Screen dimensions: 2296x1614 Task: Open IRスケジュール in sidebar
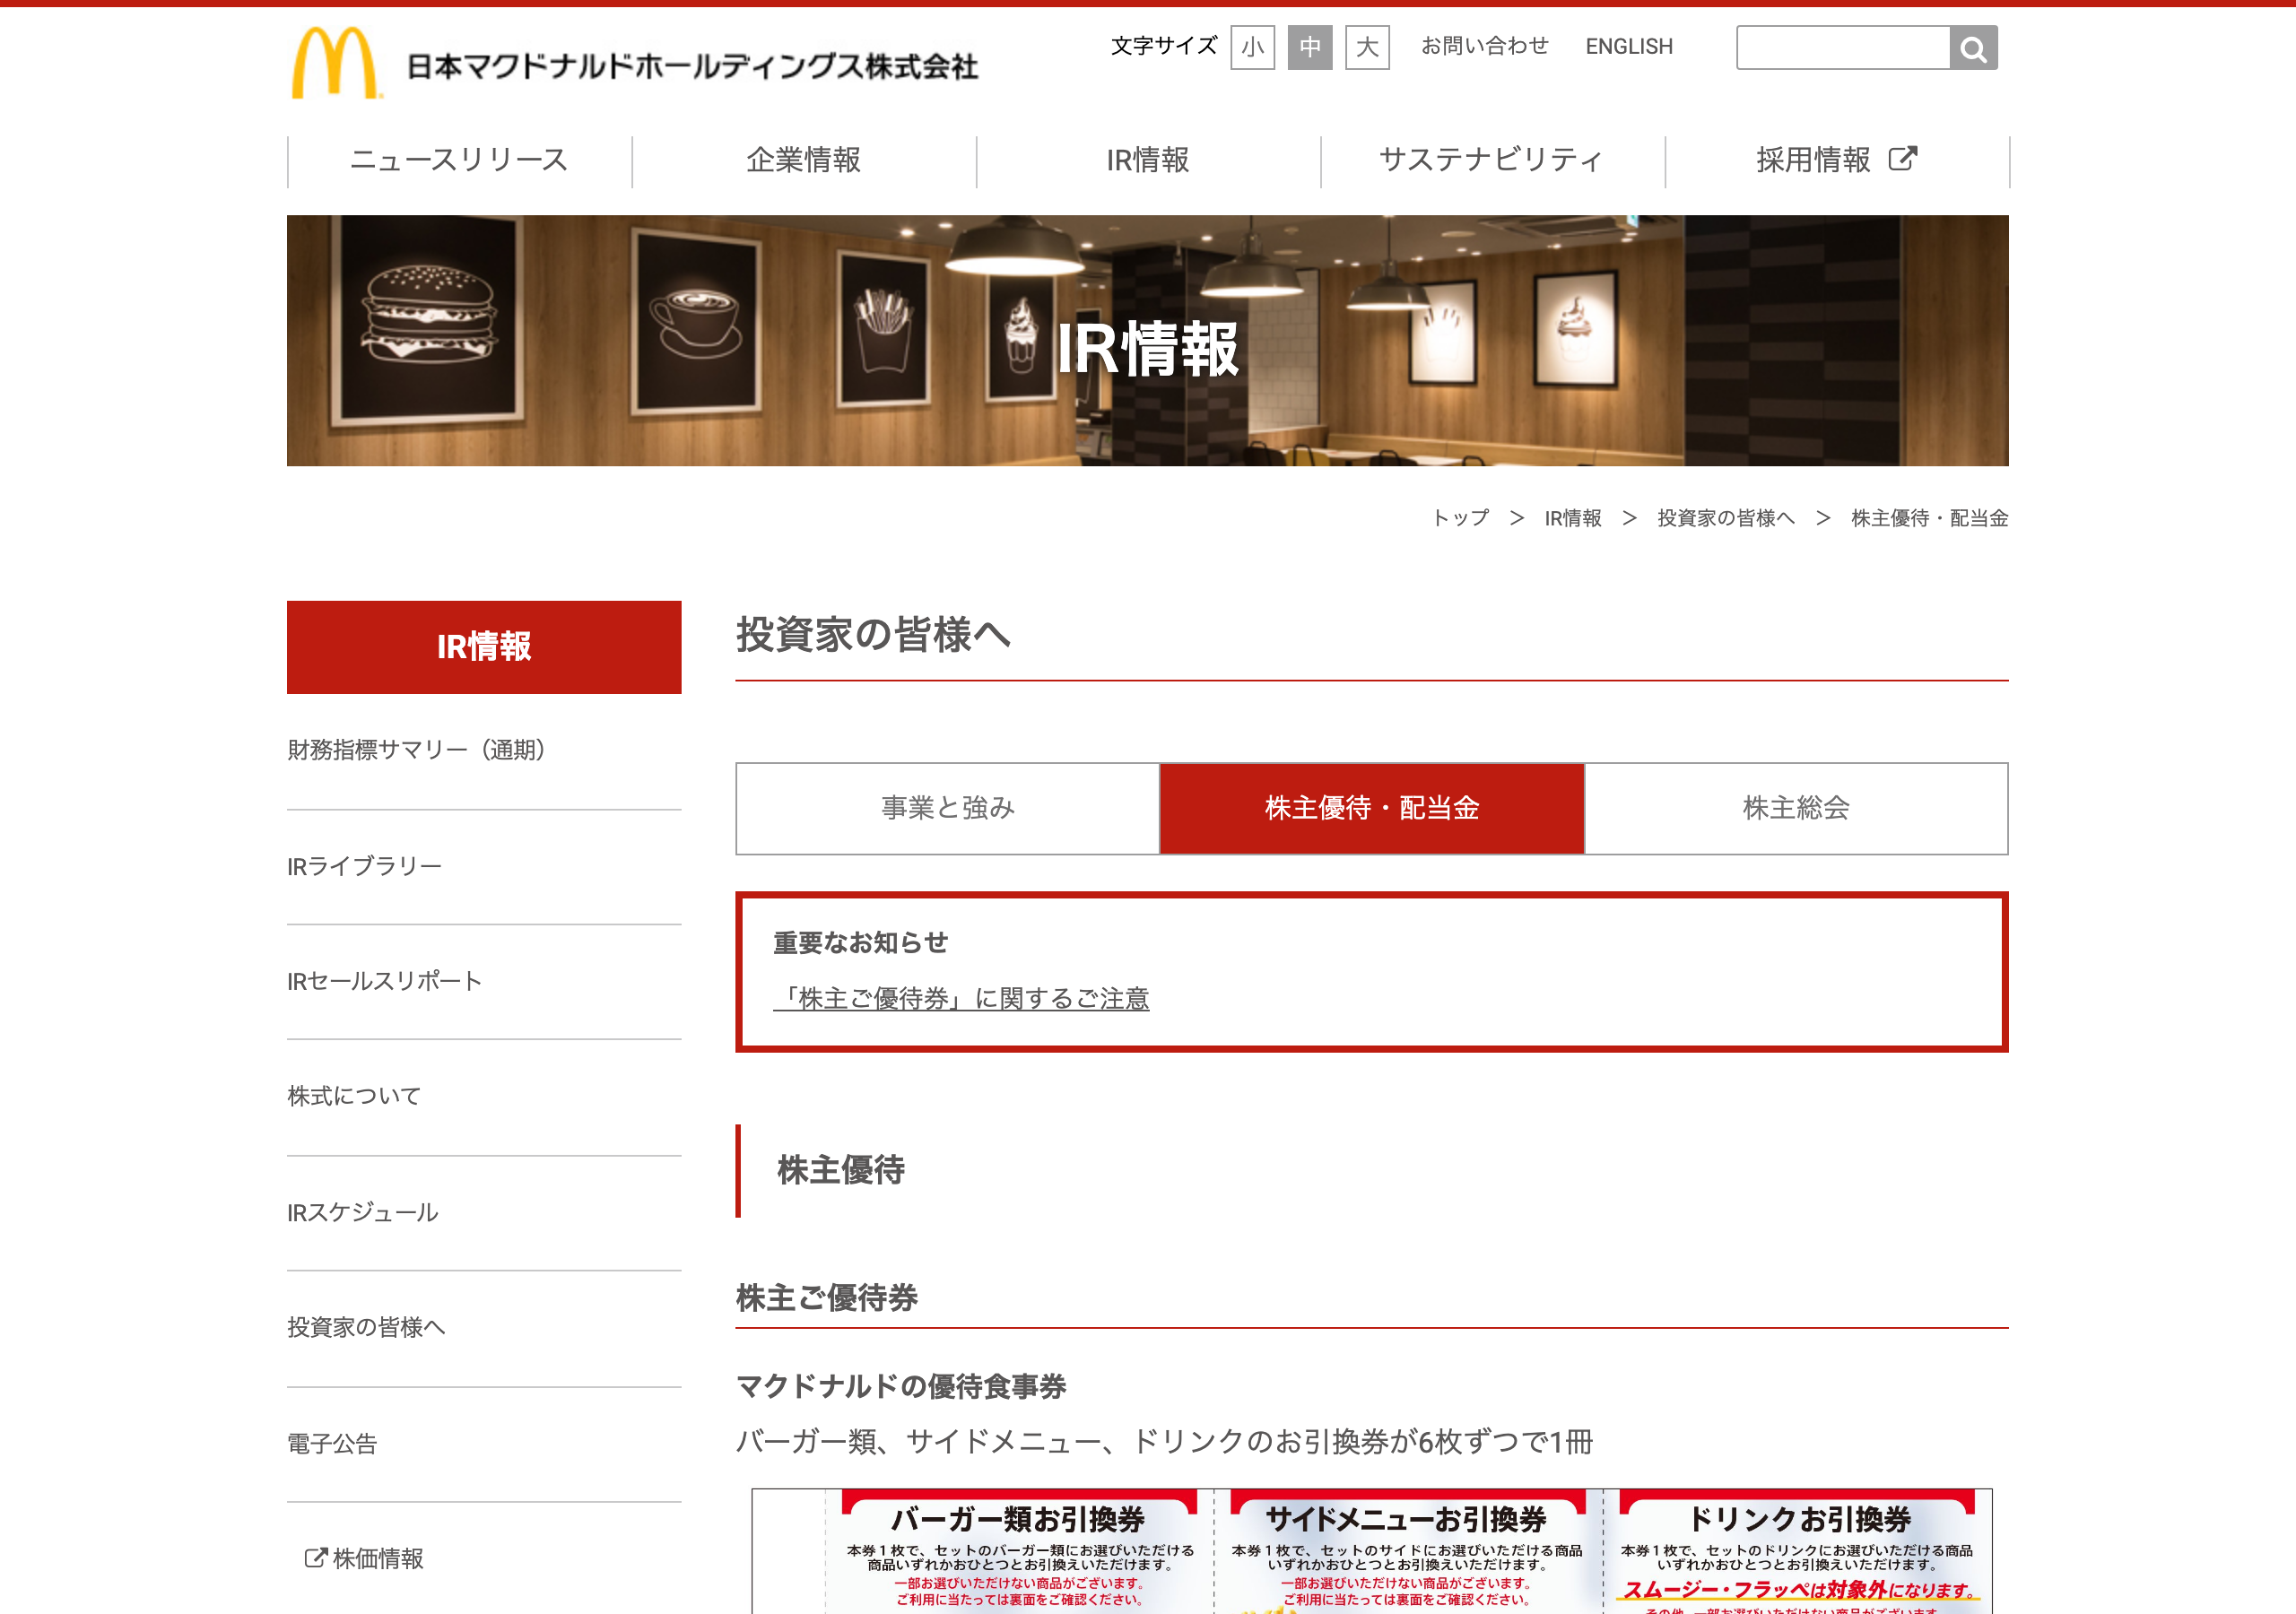pos(484,1213)
